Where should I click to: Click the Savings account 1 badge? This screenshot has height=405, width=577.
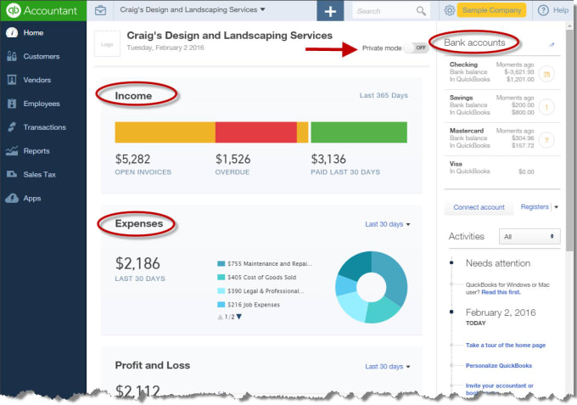click(546, 107)
